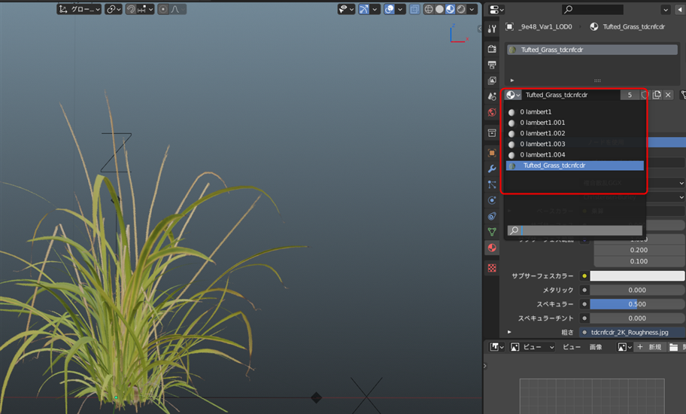Switch to wireframe viewport shading
686x414 pixels.
pyautogui.click(x=429, y=9)
